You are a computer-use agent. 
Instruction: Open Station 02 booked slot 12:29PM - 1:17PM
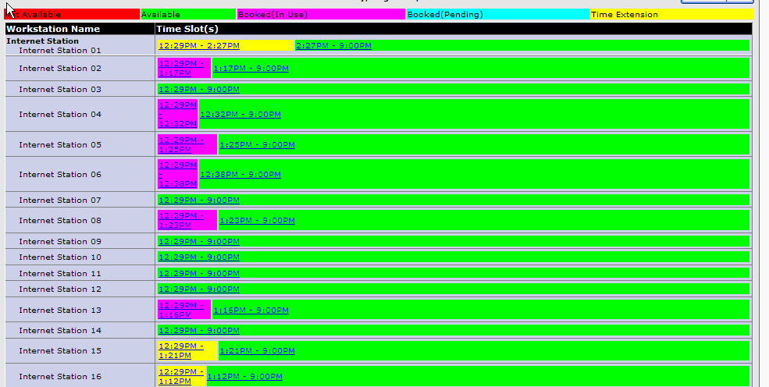tap(181, 68)
